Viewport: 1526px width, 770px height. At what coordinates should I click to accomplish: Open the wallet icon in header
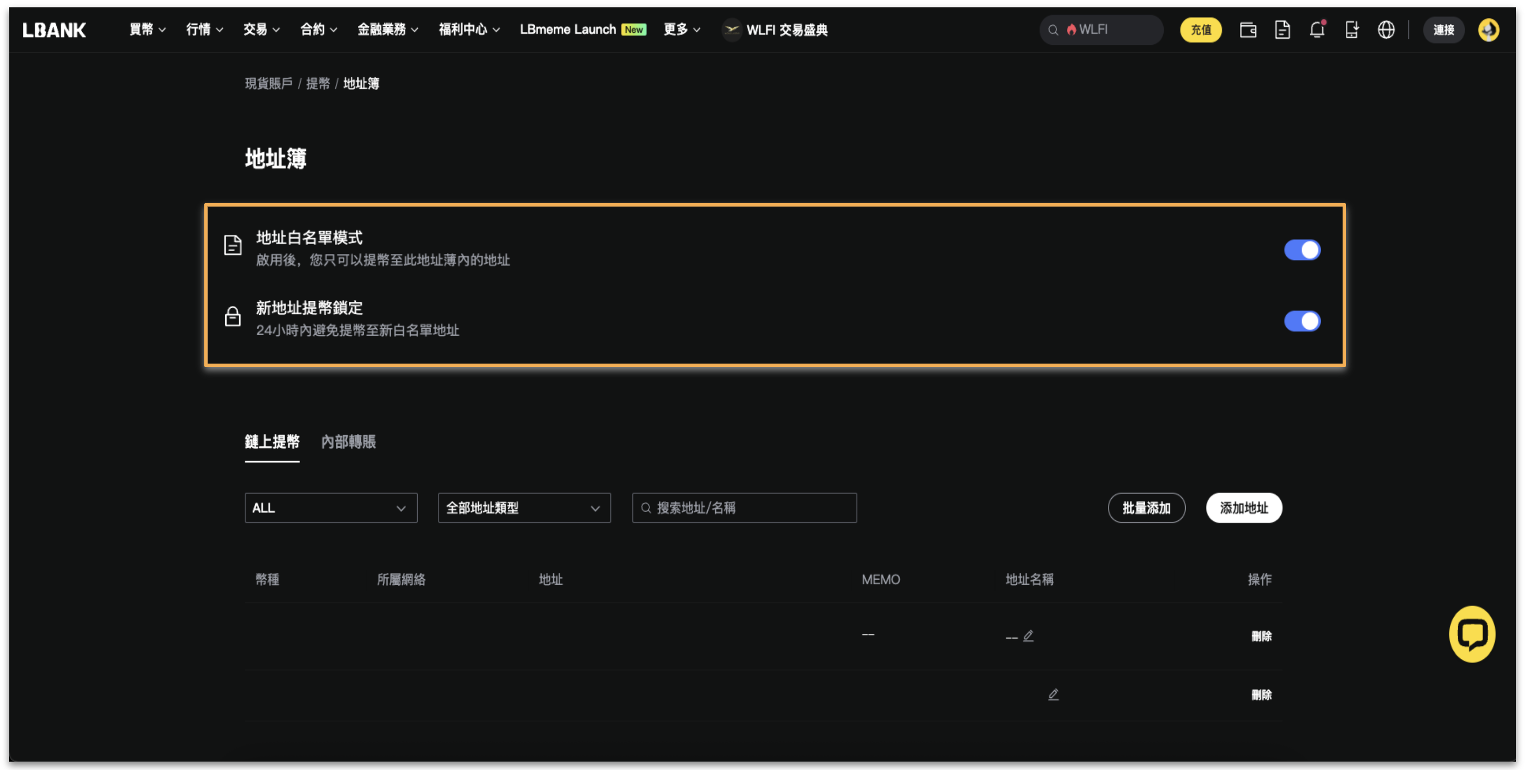1247,29
